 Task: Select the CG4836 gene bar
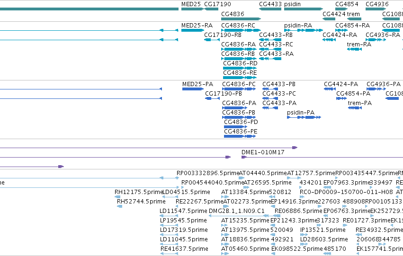click(241, 19)
